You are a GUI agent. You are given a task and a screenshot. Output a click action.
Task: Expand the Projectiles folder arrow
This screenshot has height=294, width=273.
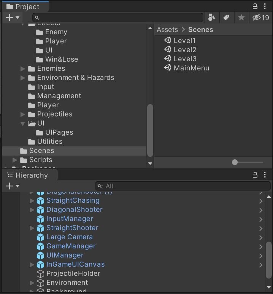pyautogui.click(x=23, y=114)
